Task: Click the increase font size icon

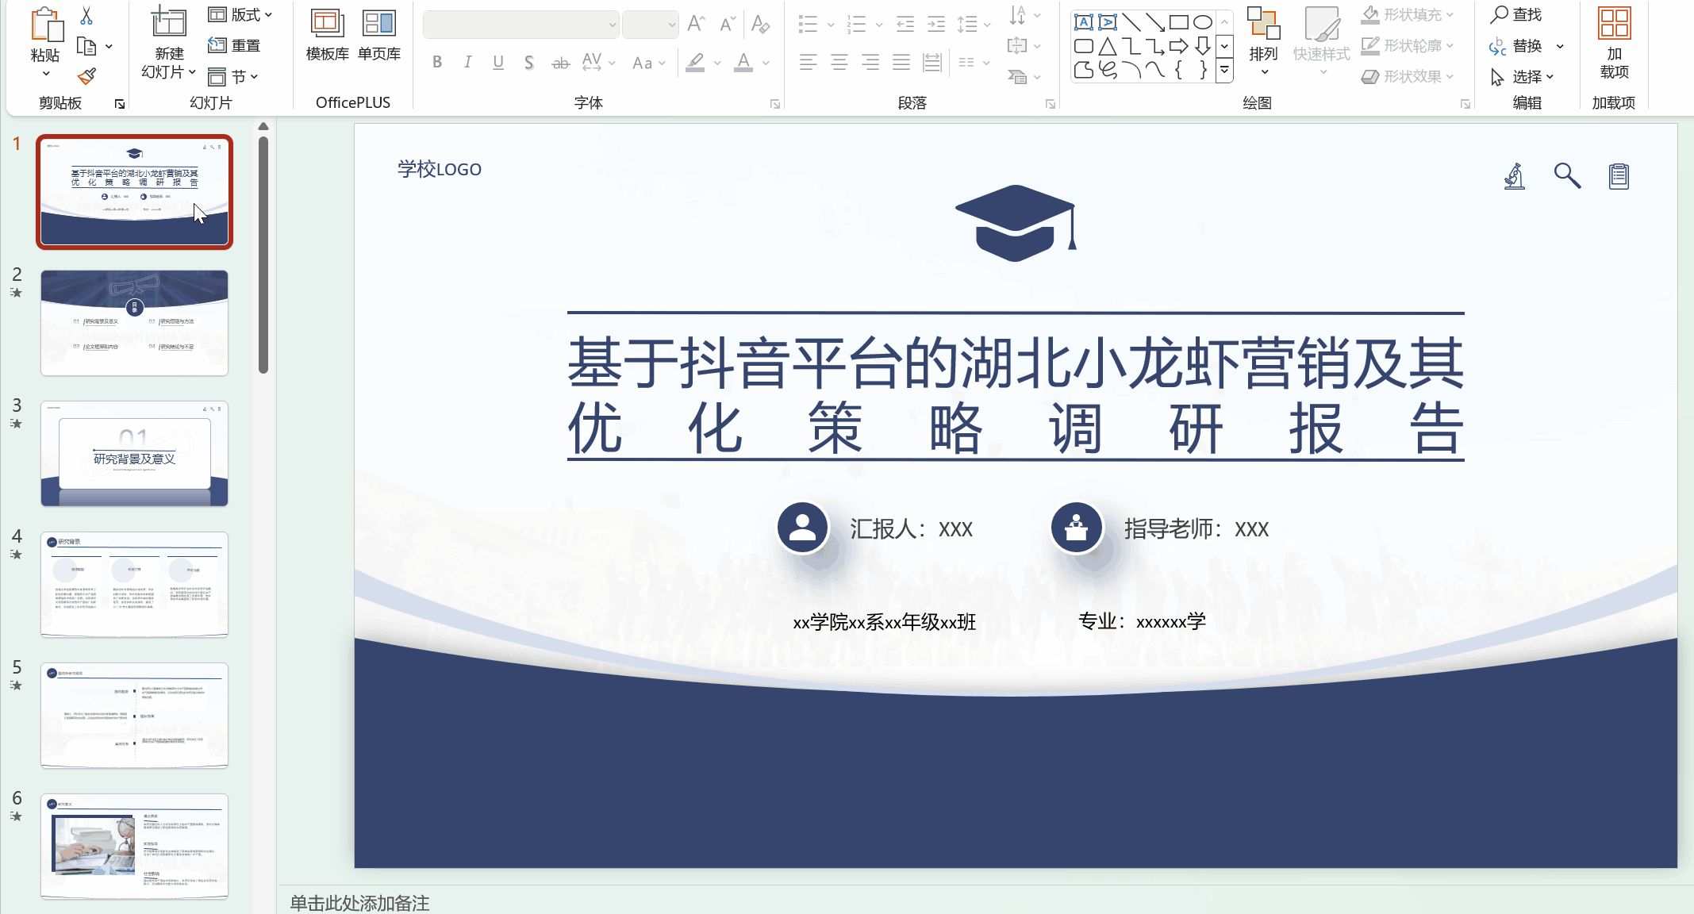Action: (696, 24)
